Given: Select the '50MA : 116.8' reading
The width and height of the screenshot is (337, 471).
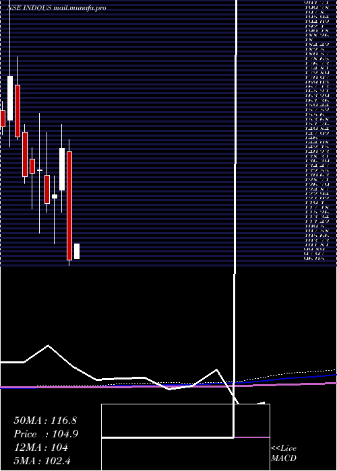Looking at the screenshot, I should point(45,421).
